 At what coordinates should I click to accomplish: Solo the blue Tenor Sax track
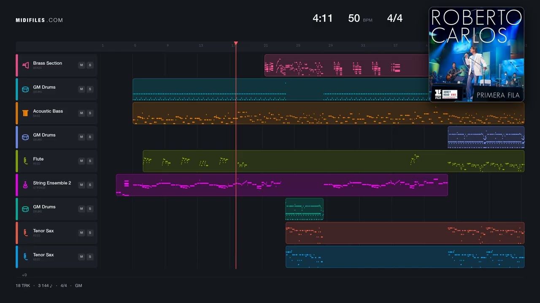[x=90, y=257]
